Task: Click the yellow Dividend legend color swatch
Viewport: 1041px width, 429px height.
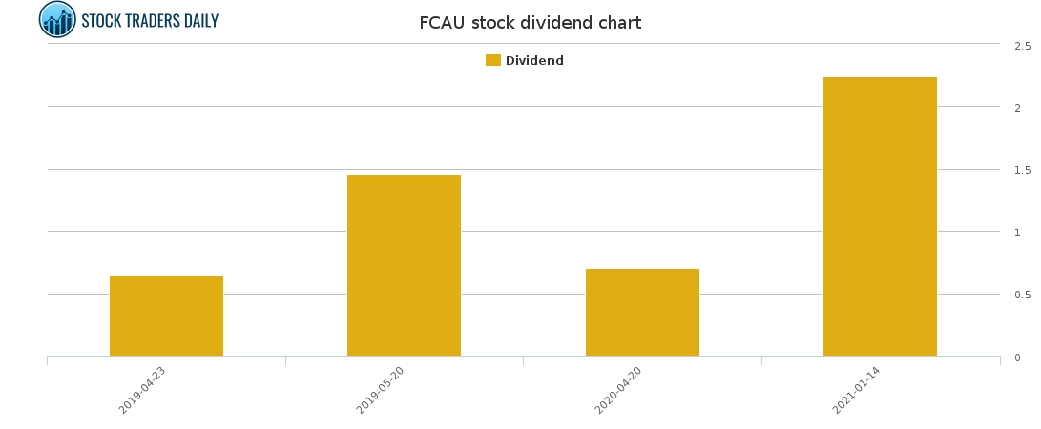Action: pos(492,60)
